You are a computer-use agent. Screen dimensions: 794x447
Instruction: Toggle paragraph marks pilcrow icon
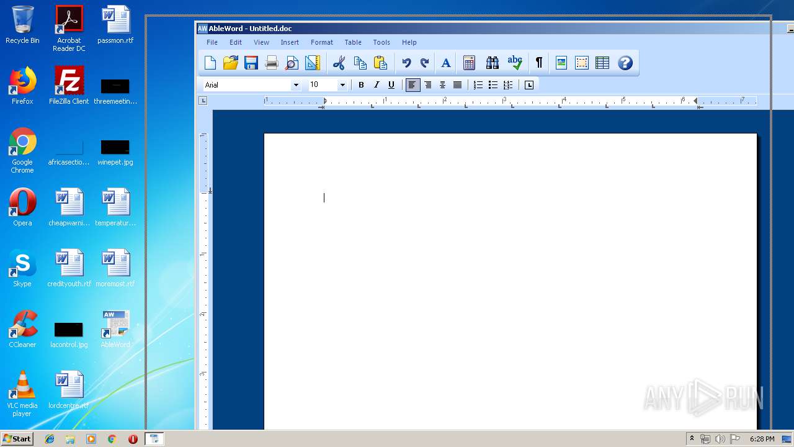click(x=538, y=63)
